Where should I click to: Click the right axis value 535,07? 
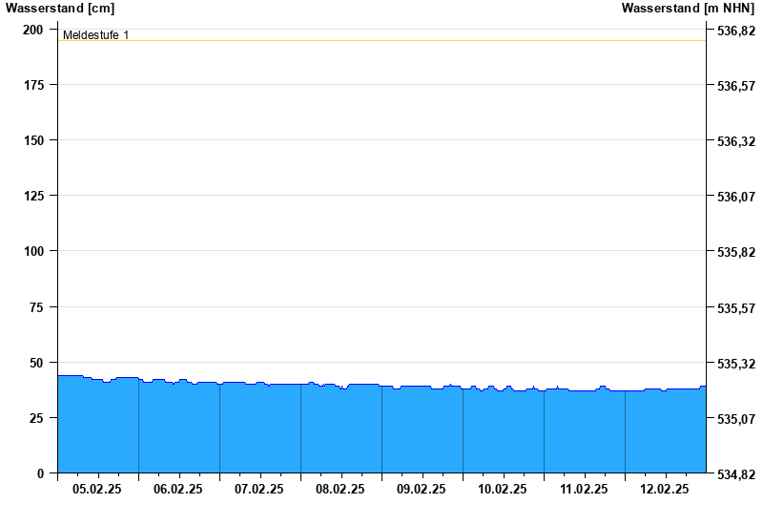pos(736,419)
